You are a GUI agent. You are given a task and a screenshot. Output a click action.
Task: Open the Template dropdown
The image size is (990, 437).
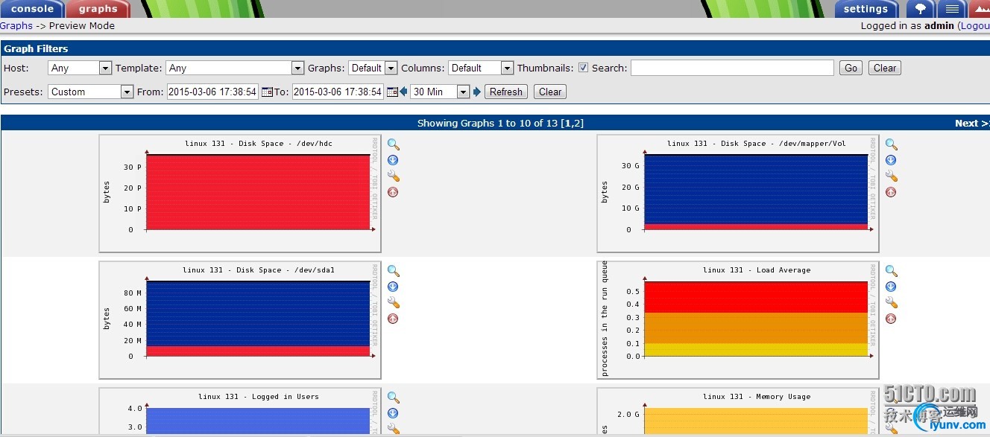235,68
